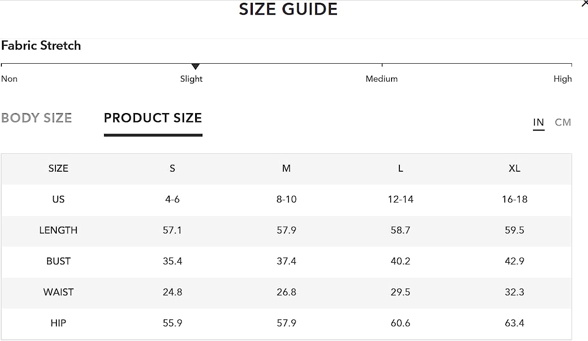The image size is (588, 341).
Task: Switch to the BODY SIZE tab
Action: pyautogui.click(x=37, y=118)
